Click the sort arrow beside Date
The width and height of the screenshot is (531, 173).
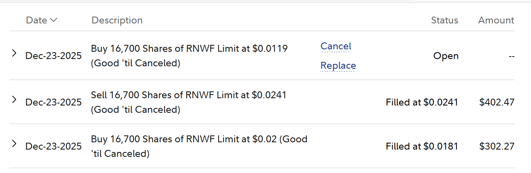tap(53, 20)
